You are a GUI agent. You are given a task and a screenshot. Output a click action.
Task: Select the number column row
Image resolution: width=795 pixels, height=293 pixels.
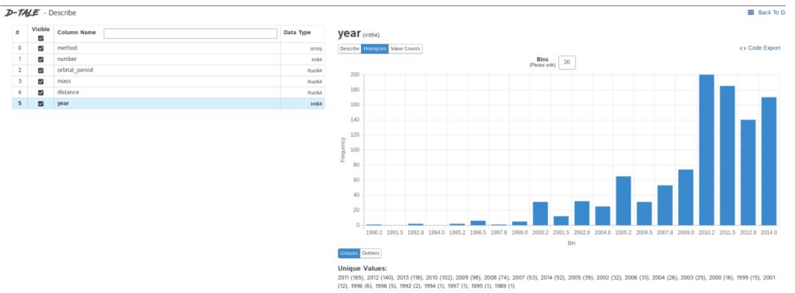(168, 59)
